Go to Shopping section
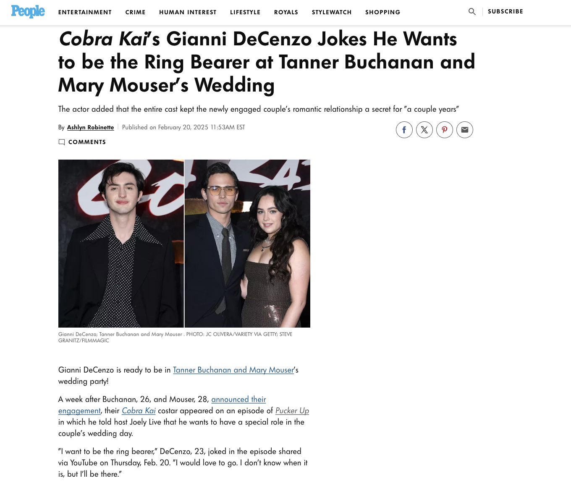This screenshot has height=483, width=571. tap(382, 12)
